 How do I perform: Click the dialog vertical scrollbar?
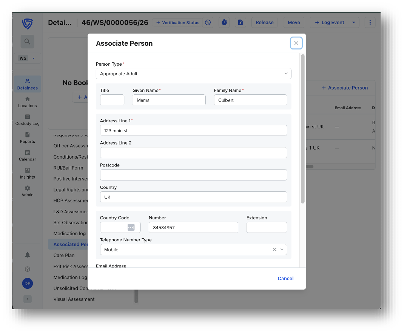pyautogui.click(x=303, y=129)
